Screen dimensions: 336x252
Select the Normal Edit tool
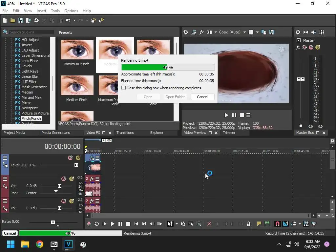[170, 224]
